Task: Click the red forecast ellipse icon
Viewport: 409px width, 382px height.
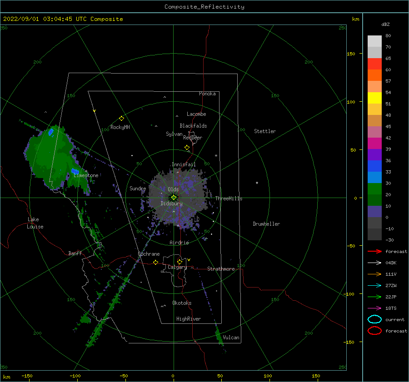Action: pyautogui.click(x=374, y=331)
